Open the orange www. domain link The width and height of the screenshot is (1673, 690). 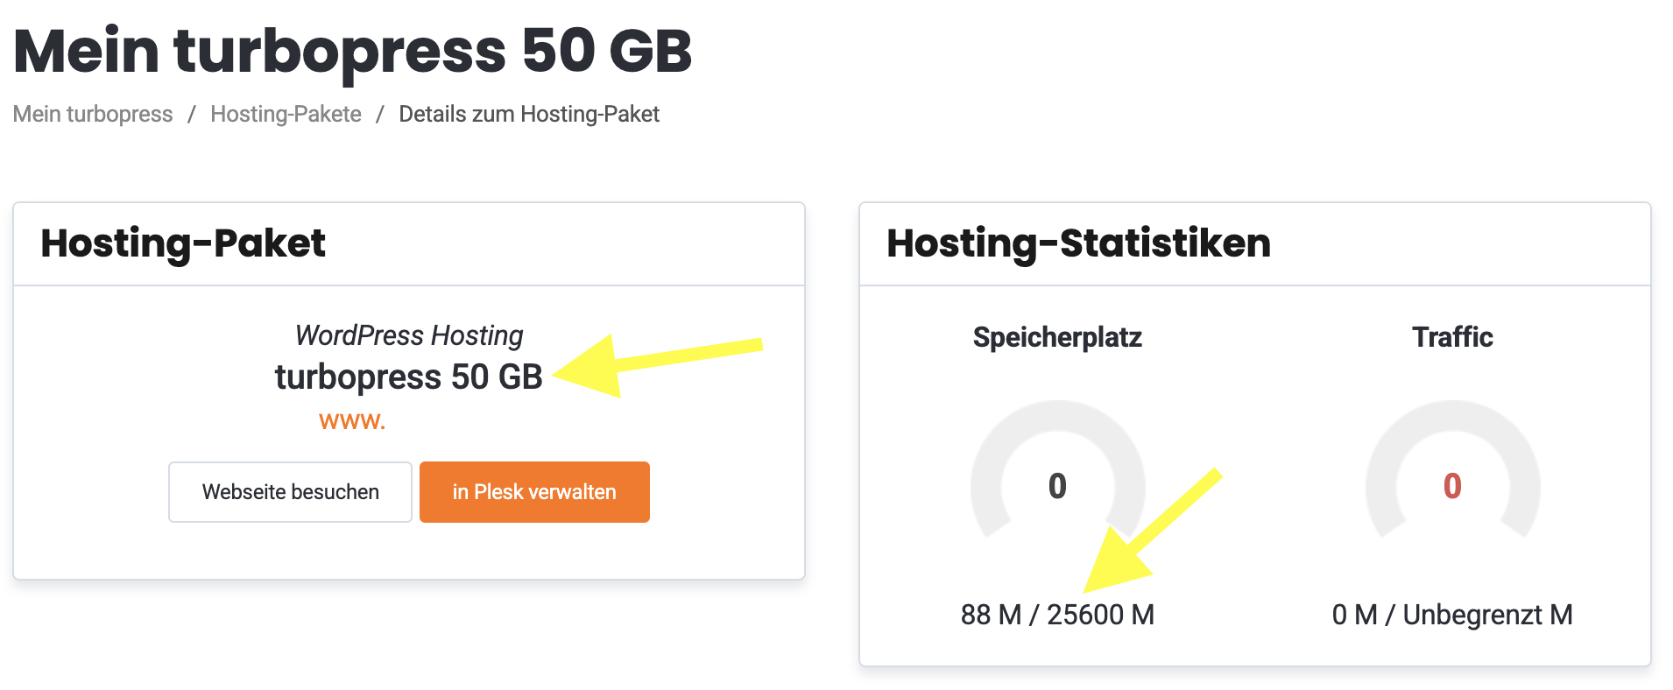pos(352,421)
